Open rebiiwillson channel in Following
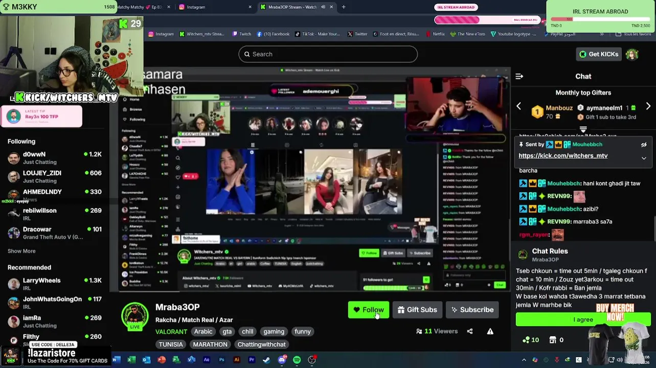 pyautogui.click(x=54, y=214)
